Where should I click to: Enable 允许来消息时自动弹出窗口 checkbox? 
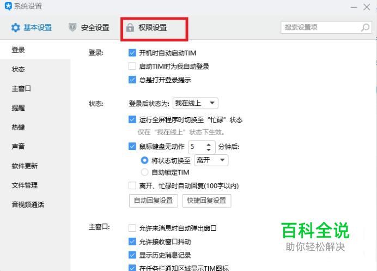pos(132,228)
